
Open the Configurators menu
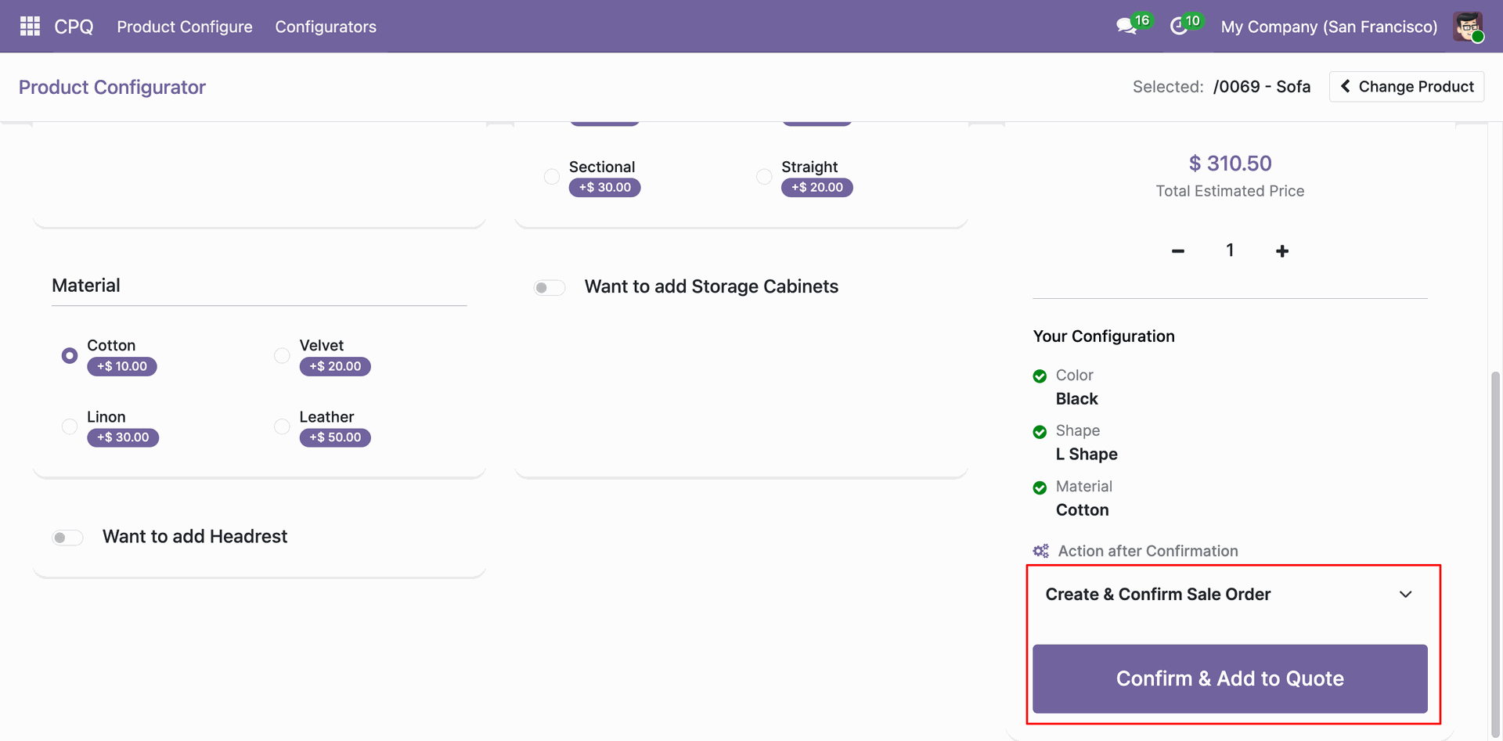click(326, 27)
